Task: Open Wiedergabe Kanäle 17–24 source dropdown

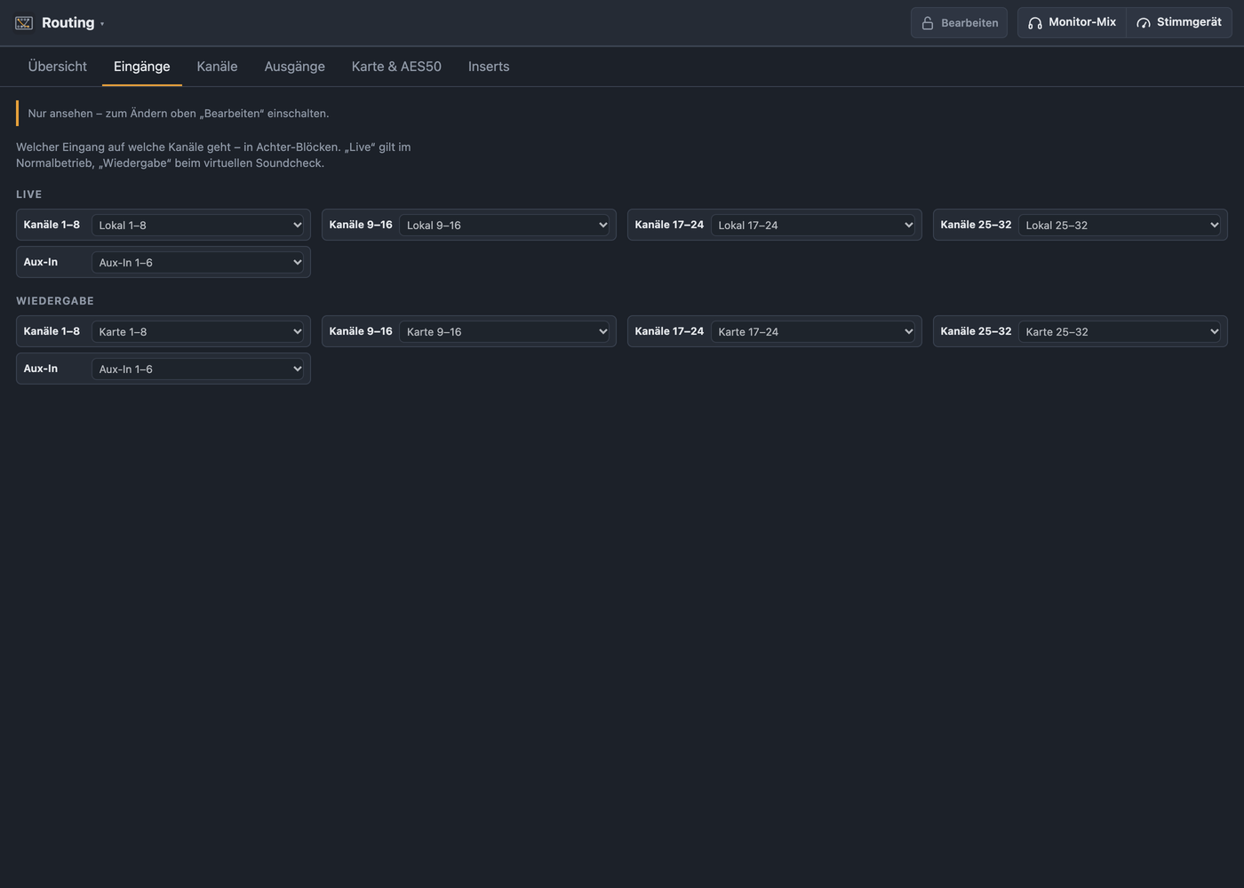Action: click(x=814, y=331)
